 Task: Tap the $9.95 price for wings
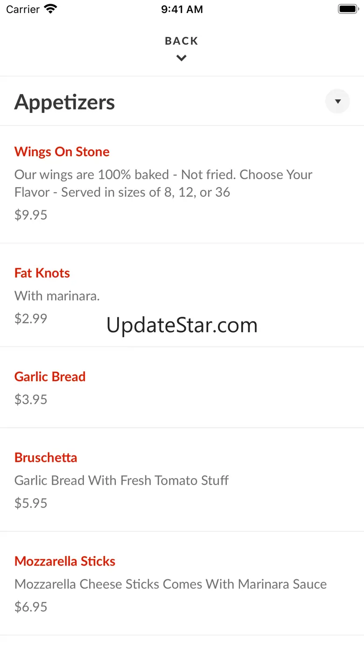pyautogui.click(x=31, y=215)
